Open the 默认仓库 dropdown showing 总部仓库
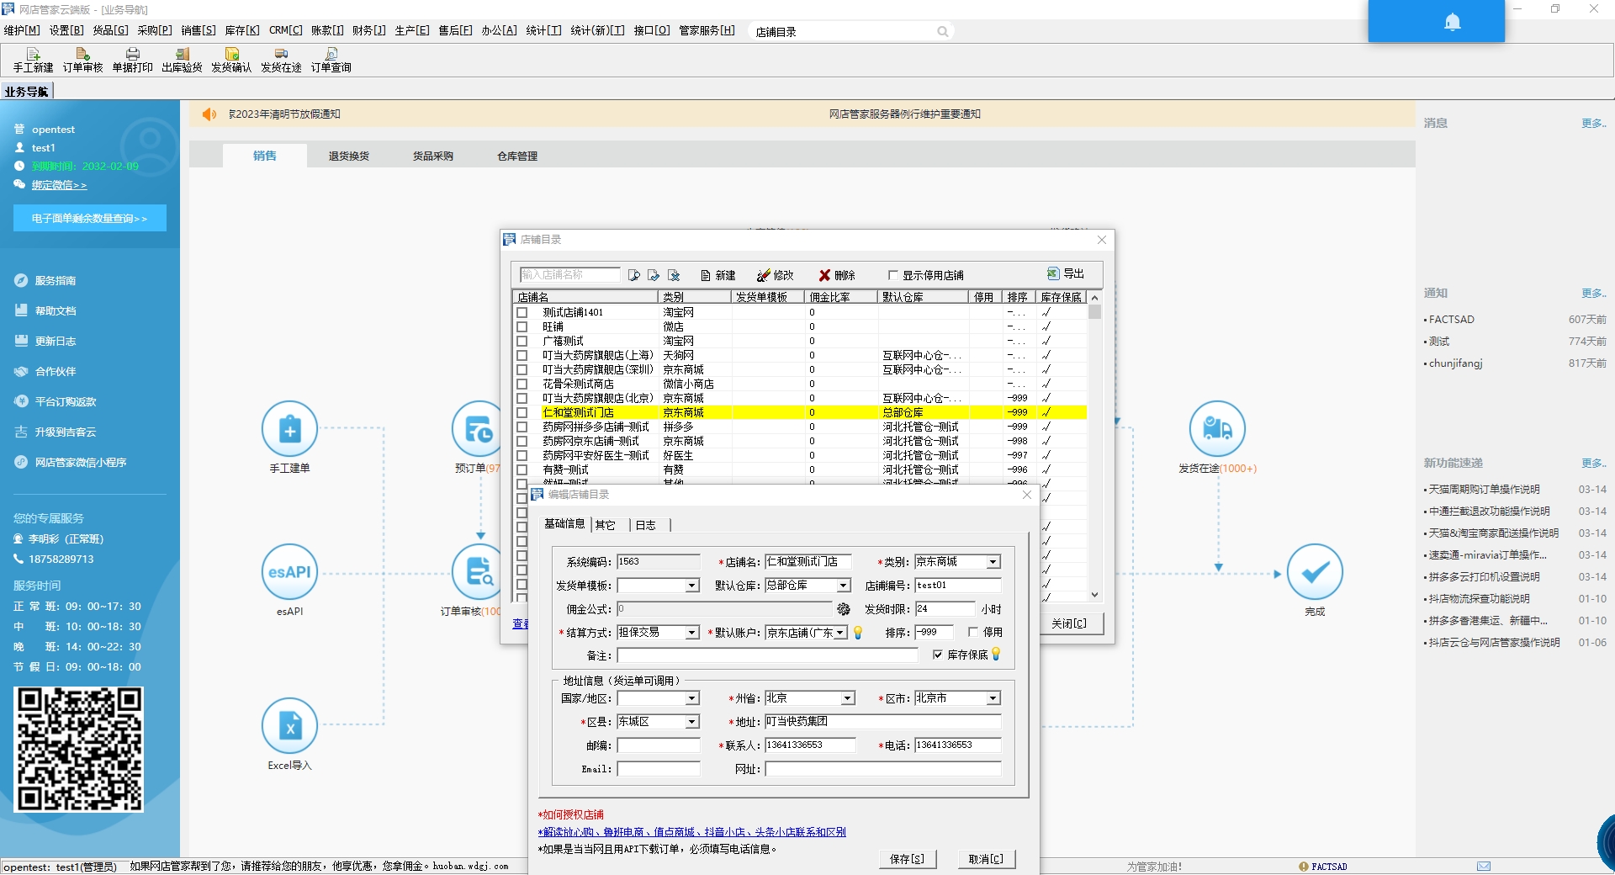This screenshot has height=875, width=1615. click(x=844, y=586)
